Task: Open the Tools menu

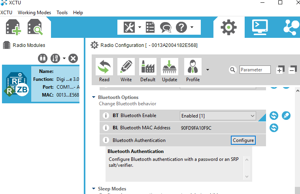Action: [x=62, y=13]
